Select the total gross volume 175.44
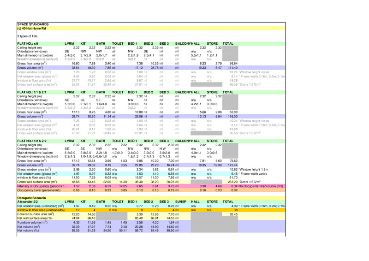This screenshot has height=261, width=369. (233, 165)
